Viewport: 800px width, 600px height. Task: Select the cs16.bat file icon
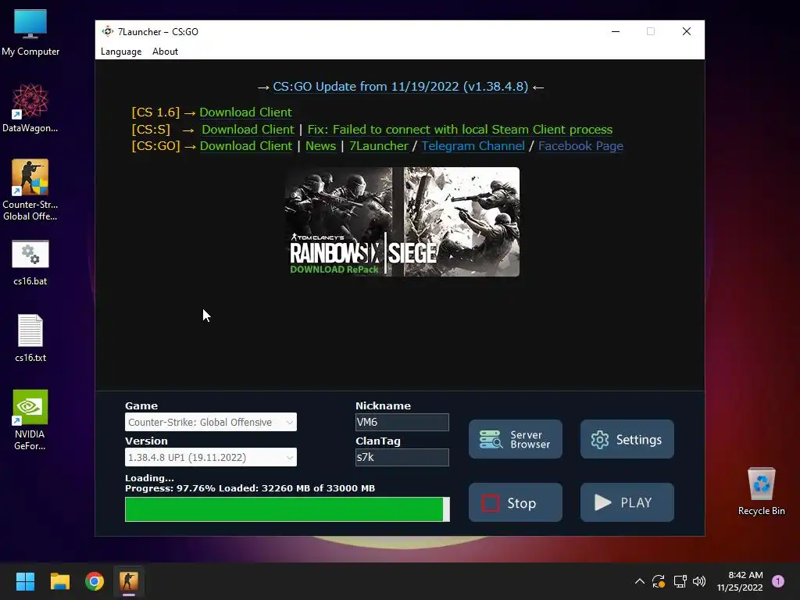tap(30, 262)
